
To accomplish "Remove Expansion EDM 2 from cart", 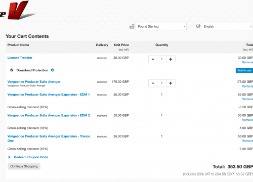I will (x=247, y=120).
